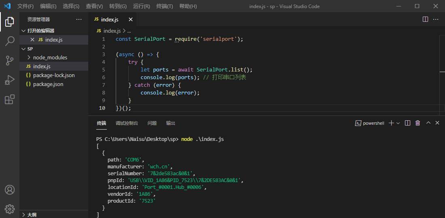Viewport: 445px width, 218px height.
Task: Open editor more actions menu
Action: (x=436, y=19)
